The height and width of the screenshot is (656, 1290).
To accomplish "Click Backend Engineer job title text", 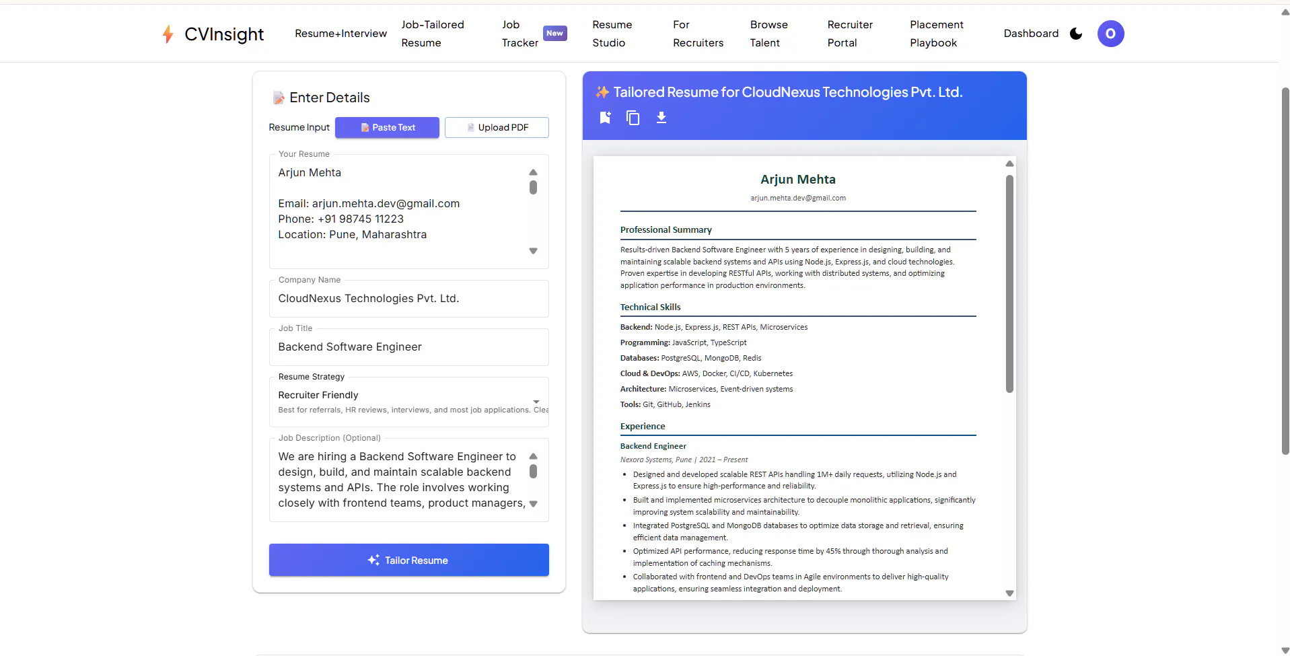I will point(653,446).
